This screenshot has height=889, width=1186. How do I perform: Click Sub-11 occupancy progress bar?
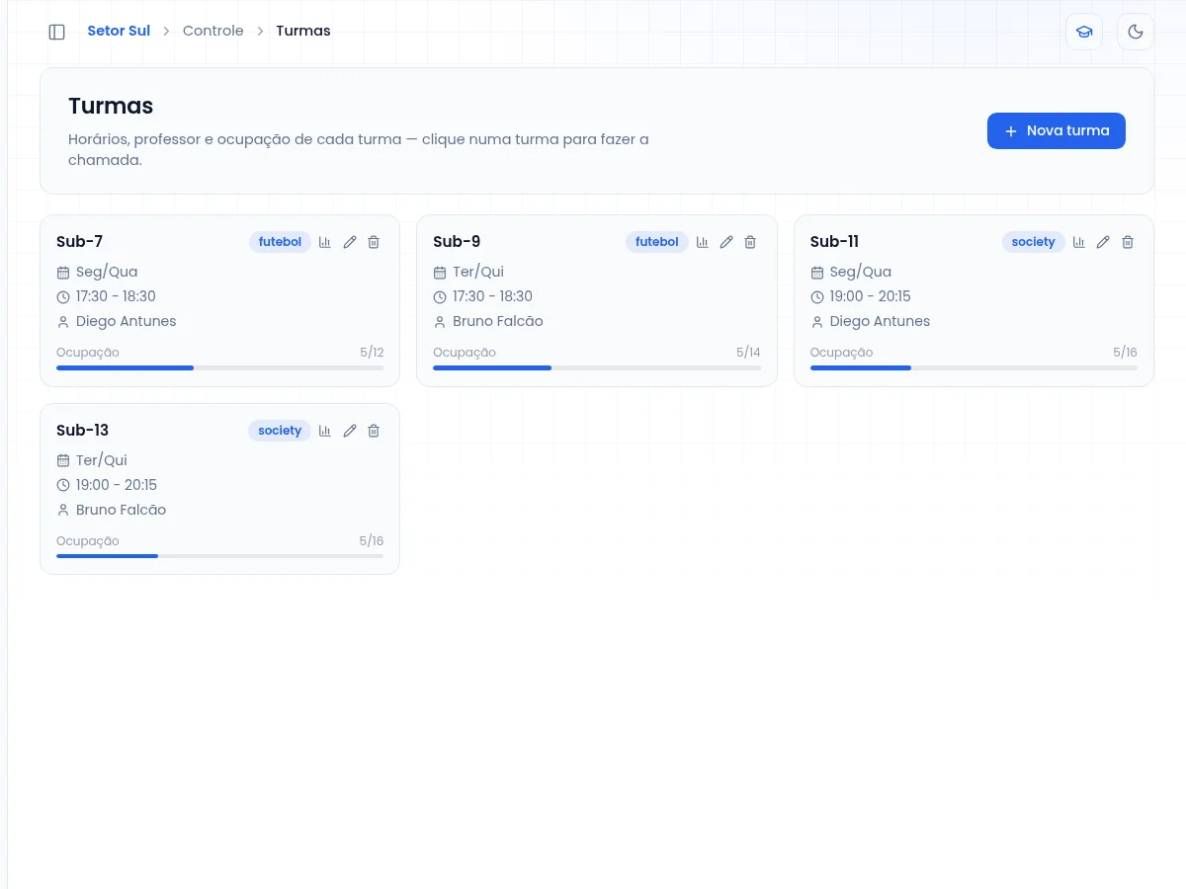(x=974, y=367)
